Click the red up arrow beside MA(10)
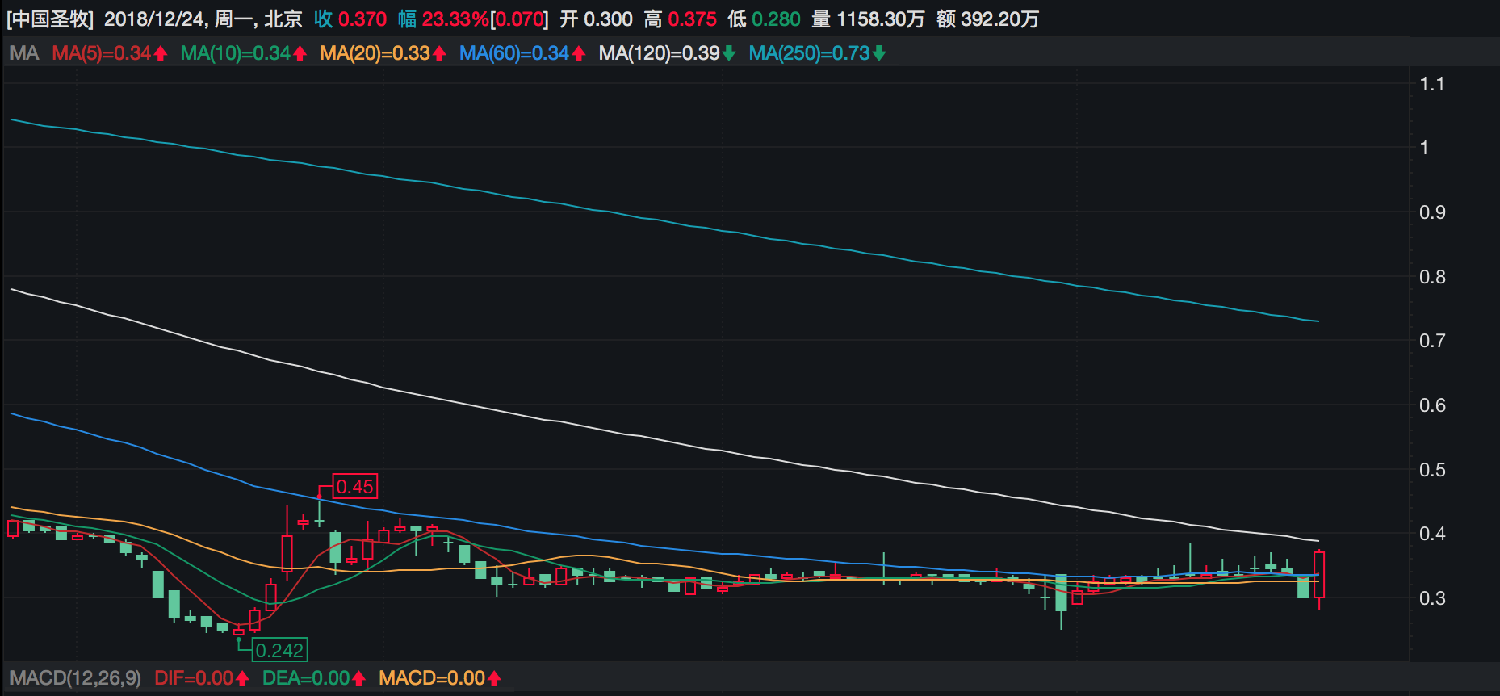 (300, 54)
